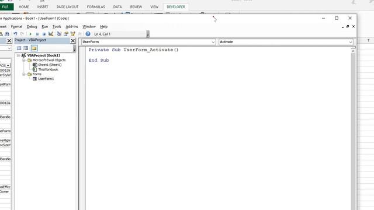Click the code window split bar handle

[353, 48]
